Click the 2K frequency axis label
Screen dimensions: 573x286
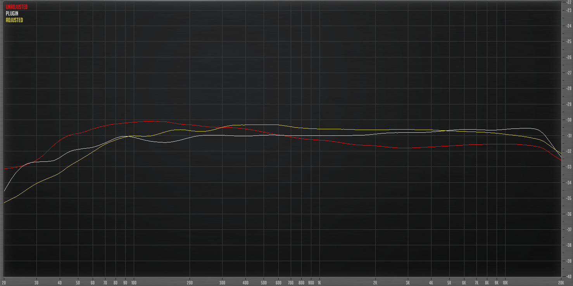point(375,283)
